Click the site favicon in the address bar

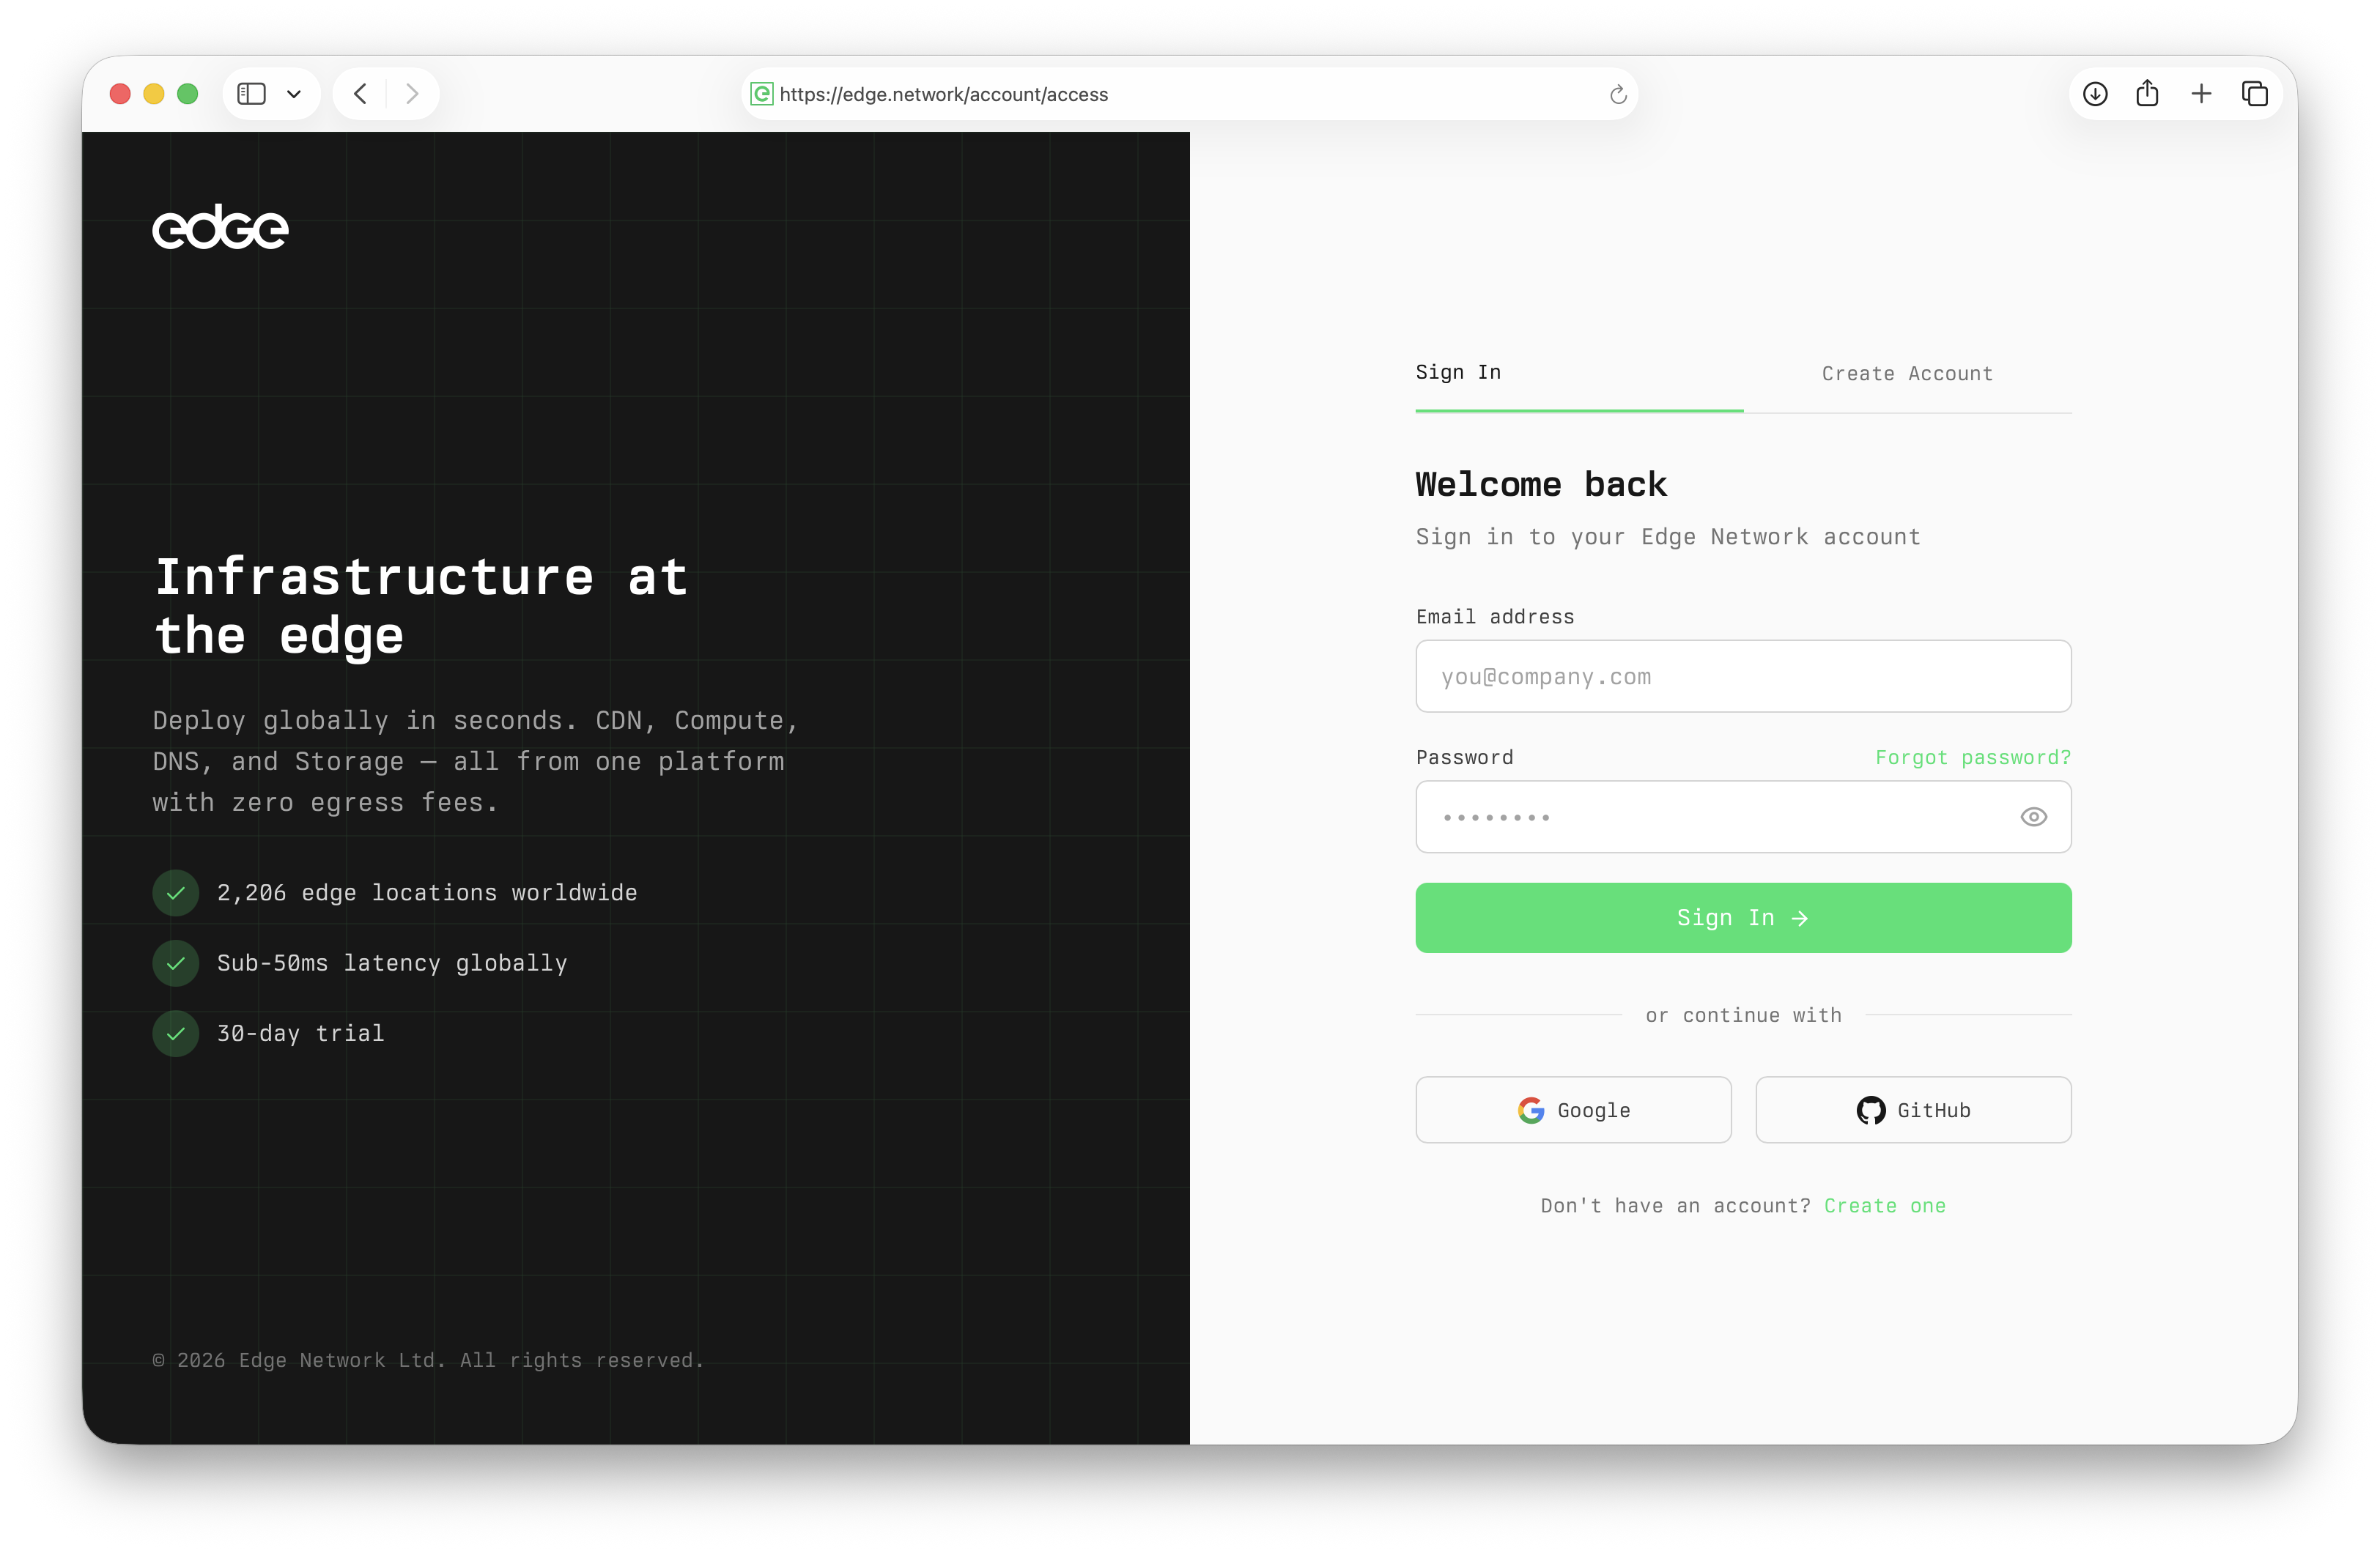coord(762,94)
